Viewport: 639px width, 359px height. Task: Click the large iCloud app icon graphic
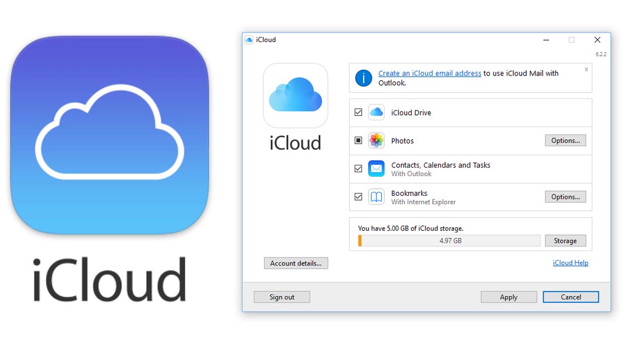pos(110,135)
